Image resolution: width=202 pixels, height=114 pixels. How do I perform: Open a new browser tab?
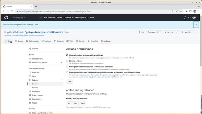[36, 6]
